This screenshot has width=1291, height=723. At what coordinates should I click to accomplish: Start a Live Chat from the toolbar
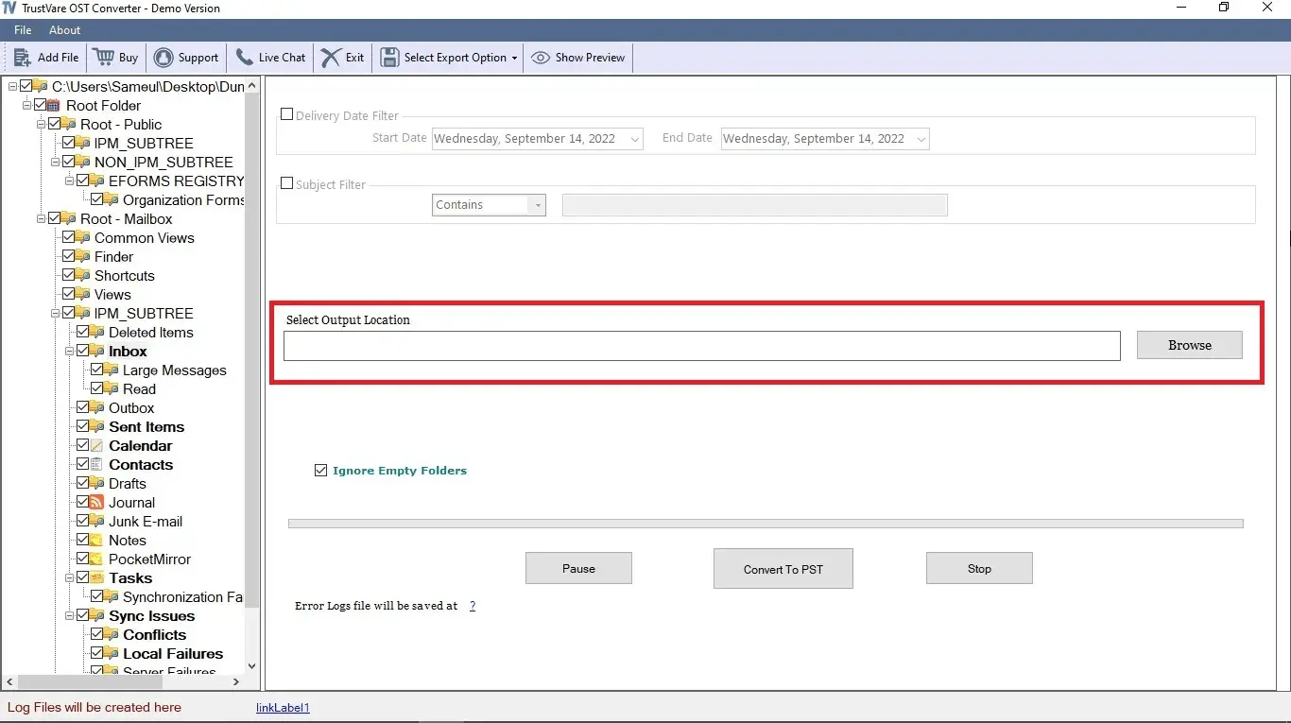(x=270, y=58)
